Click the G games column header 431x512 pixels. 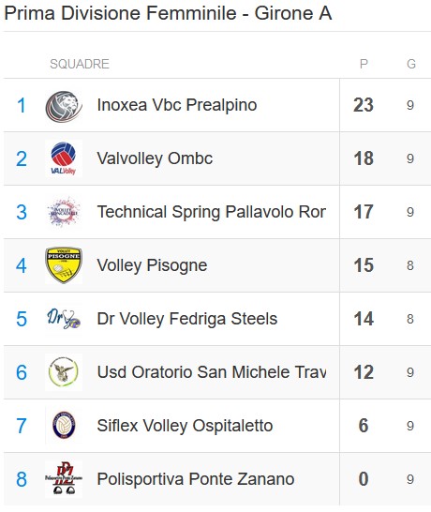411,64
